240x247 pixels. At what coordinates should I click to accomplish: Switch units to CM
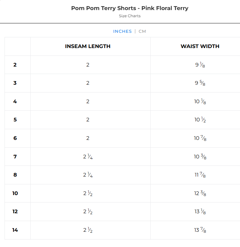point(142,31)
